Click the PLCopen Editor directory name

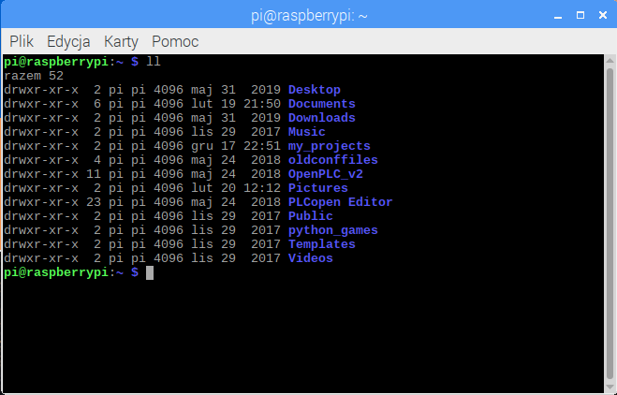(341, 202)
